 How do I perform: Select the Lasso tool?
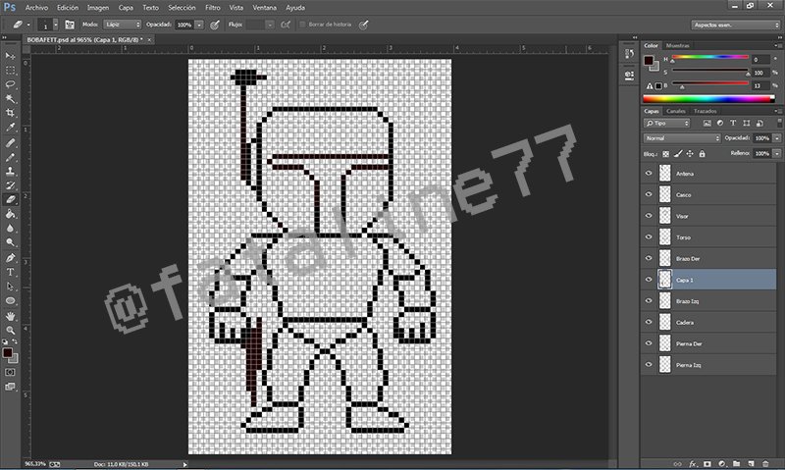tap(10, 84)
